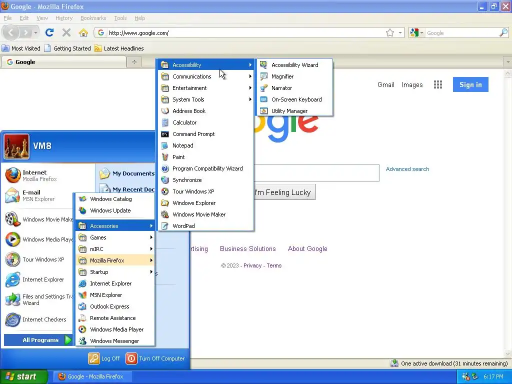Click Turn Off Computer button
Screen dimensions: 512x384
pos(155,358)
